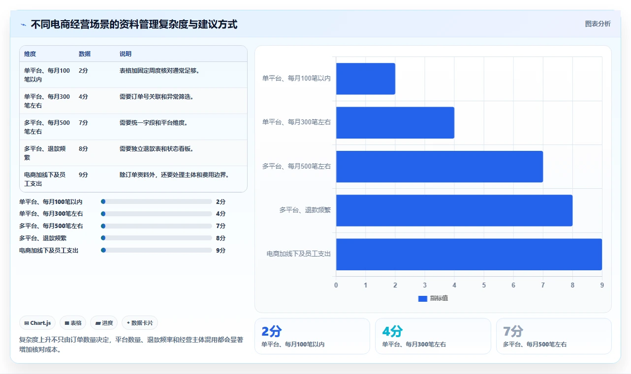631x374 pixels.
Task: Click the chart title 不同电商经营场景的资料管理复杂度与建议方式
Action: [134, 24]
